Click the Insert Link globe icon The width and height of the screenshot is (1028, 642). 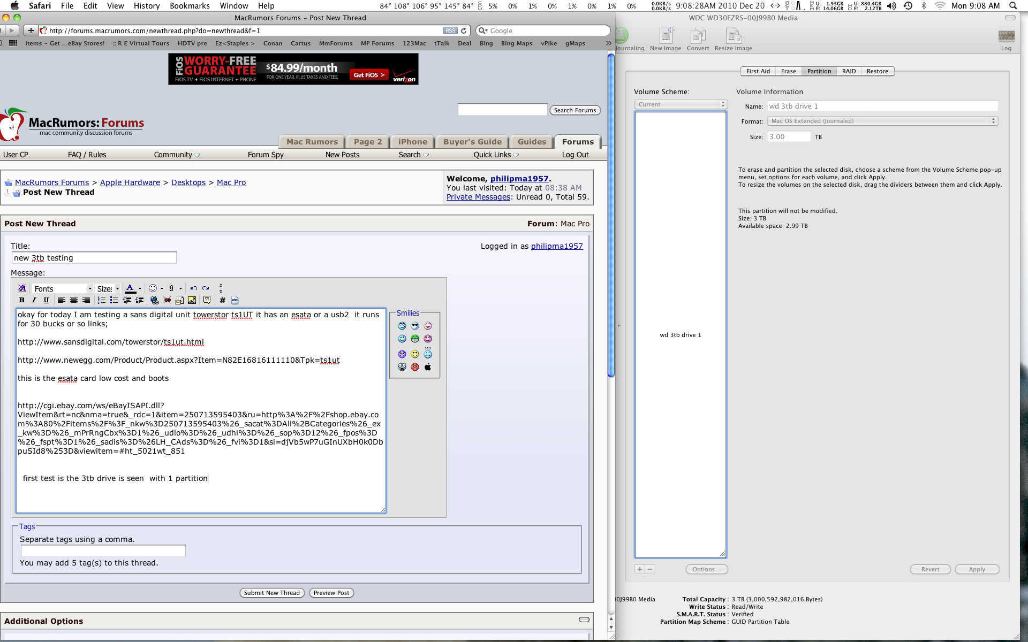click(155, 300)
